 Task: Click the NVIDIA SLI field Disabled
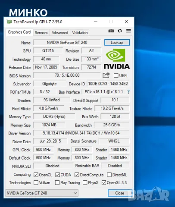53,166
